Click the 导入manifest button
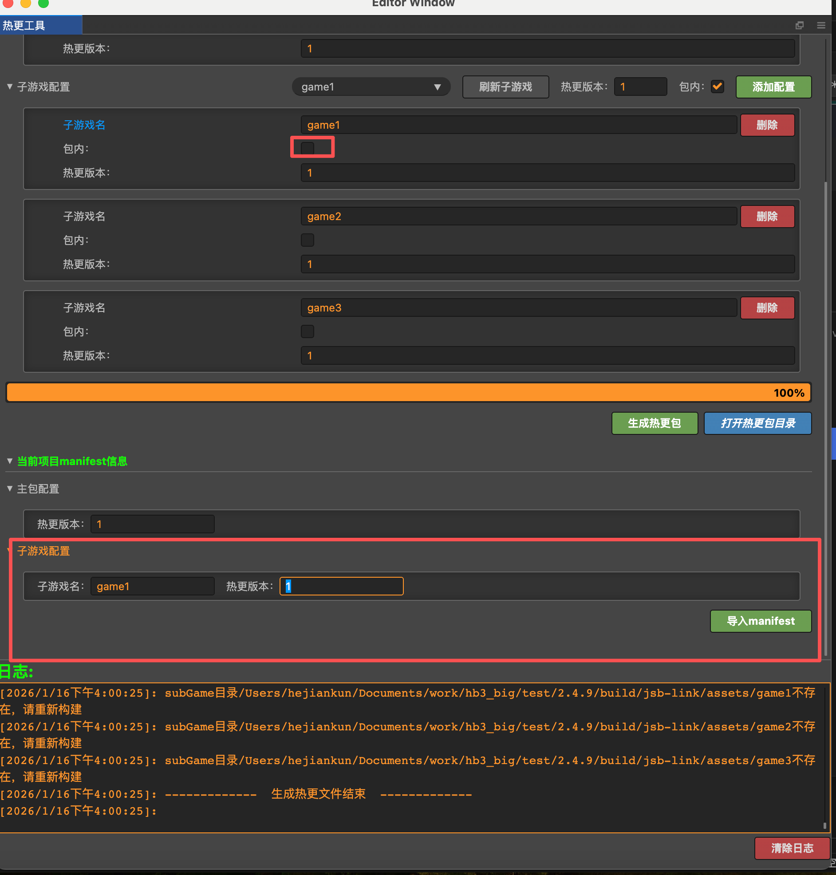The image size is (836, 875). (760, 621)
